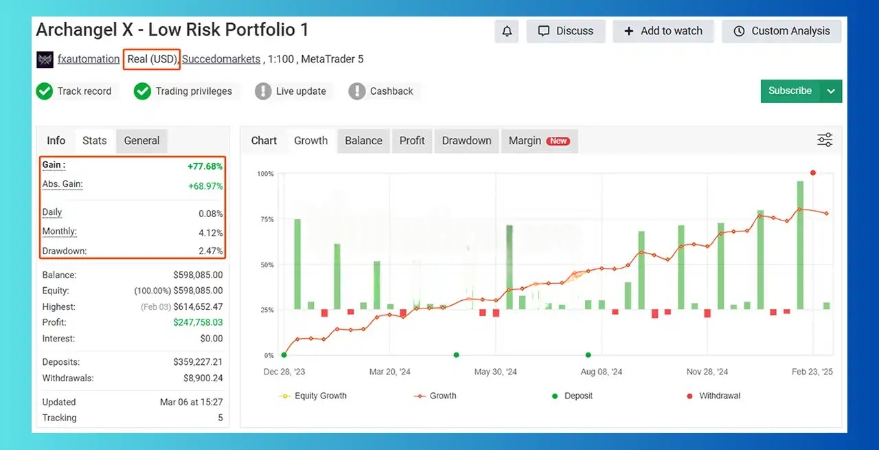The width and height of the screenshot is (879, 450).
Task: Click the red withdrawal marker on chart
Action: pos(812,173)
